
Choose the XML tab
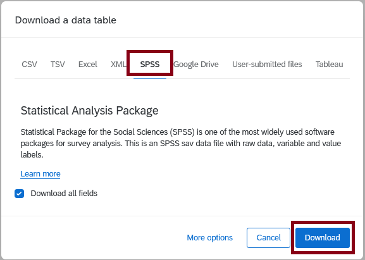(x=118, y=65)
